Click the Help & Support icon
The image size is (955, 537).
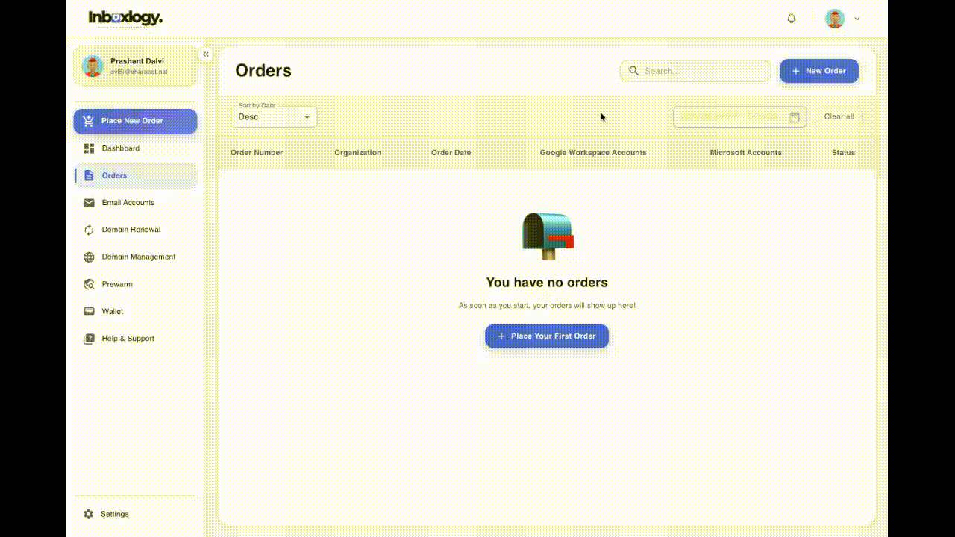pos(89,339)
